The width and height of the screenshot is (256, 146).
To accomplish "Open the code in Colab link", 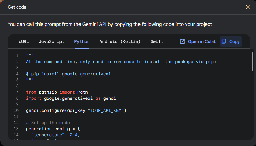I will (202, 41).
